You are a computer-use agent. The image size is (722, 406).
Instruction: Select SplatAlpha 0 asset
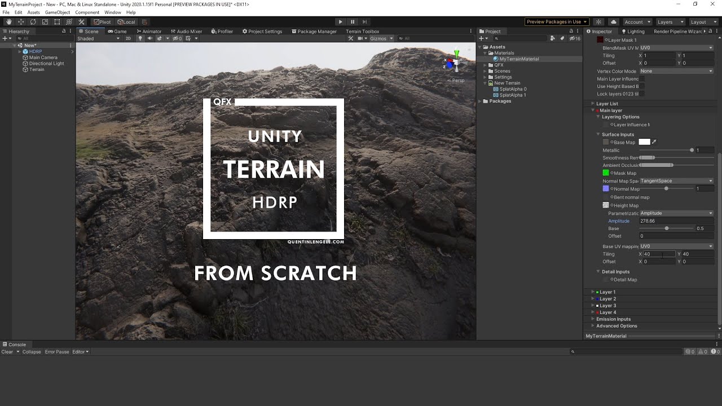(513, 89)
